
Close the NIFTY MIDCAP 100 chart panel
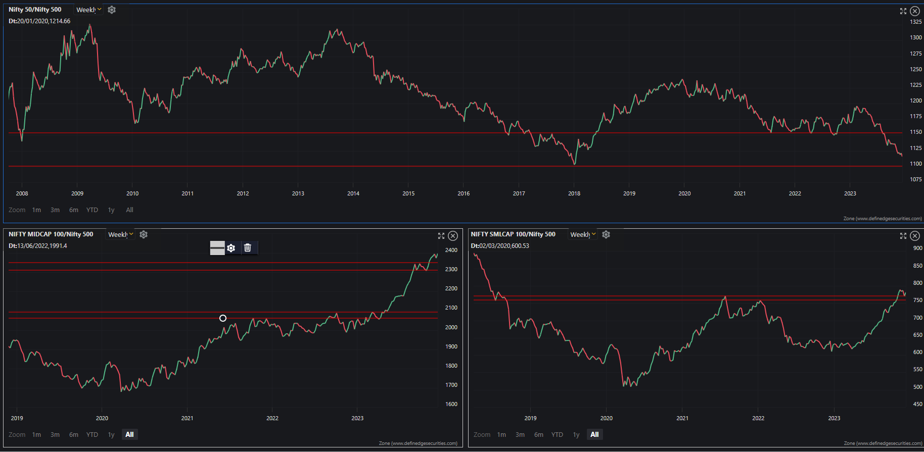[x=453, y=236]
